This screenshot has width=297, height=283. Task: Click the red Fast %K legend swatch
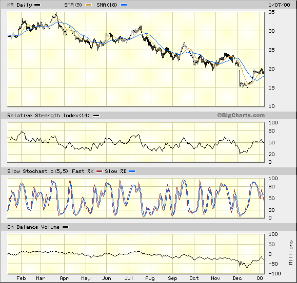[99, 171]
